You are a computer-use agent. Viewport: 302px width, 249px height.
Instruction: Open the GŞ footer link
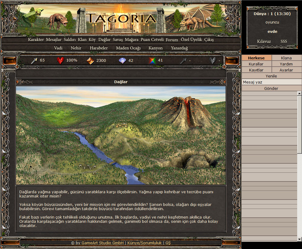click(168, 243)
